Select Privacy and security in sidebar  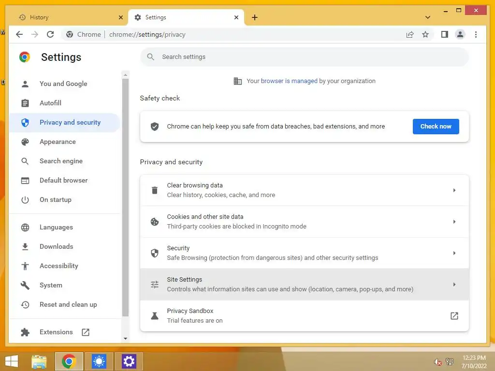pos(64,122)
